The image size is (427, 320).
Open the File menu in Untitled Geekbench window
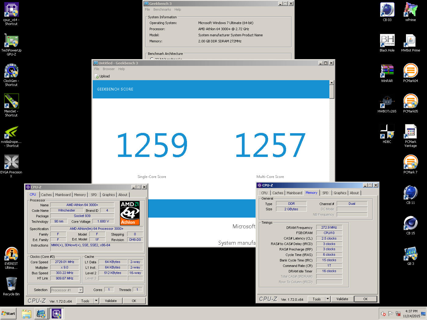click(97, 69)
